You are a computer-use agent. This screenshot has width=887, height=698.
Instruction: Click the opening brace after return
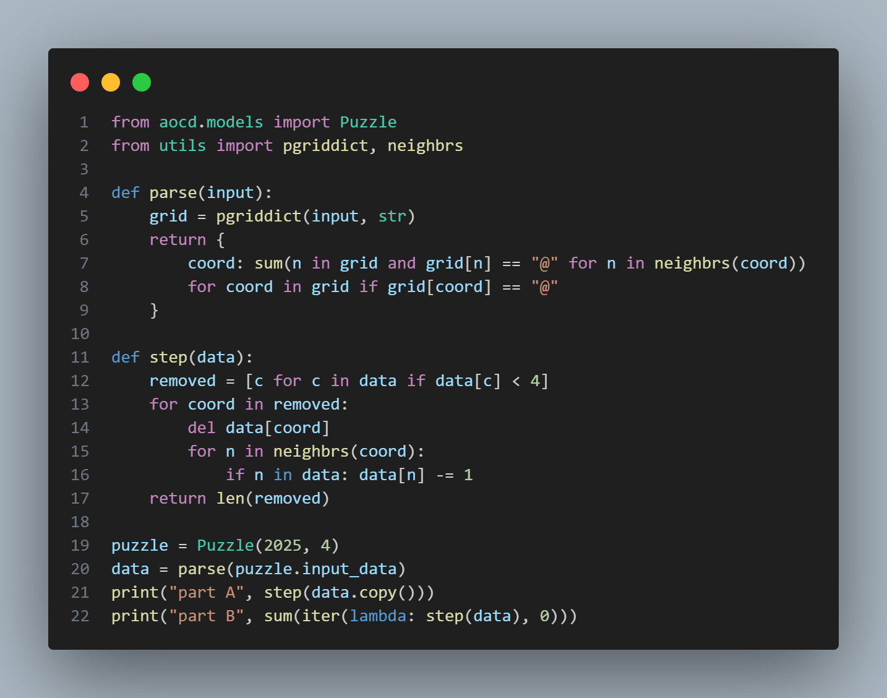click(221, 240)
